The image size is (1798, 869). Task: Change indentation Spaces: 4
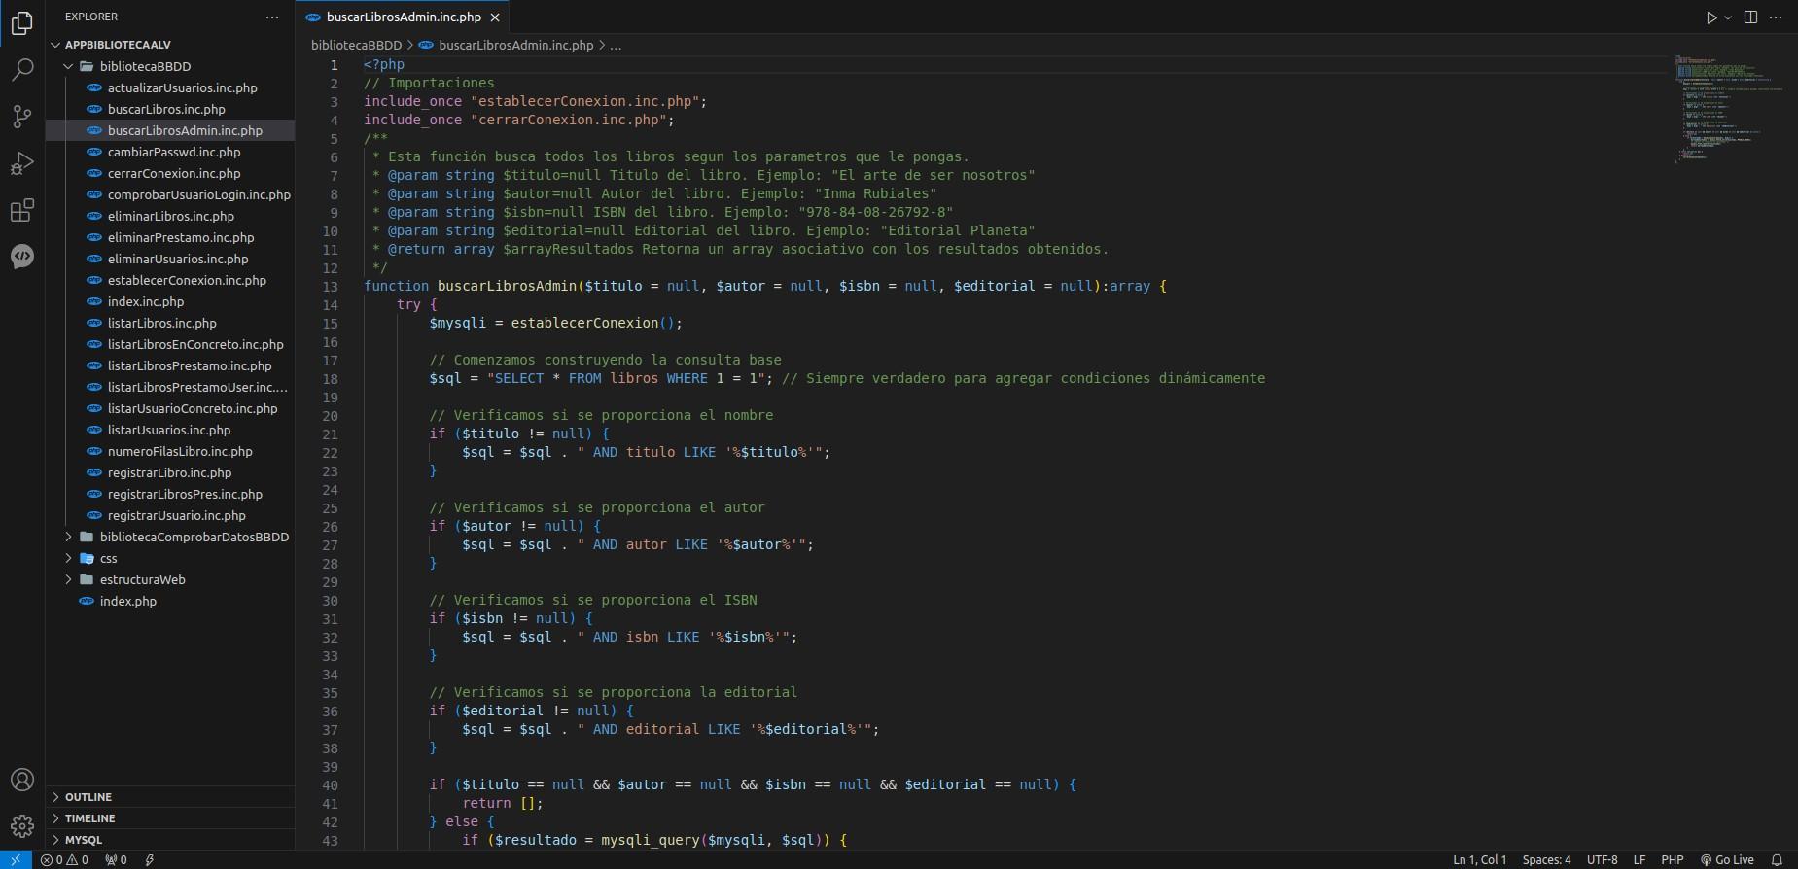1546,860
